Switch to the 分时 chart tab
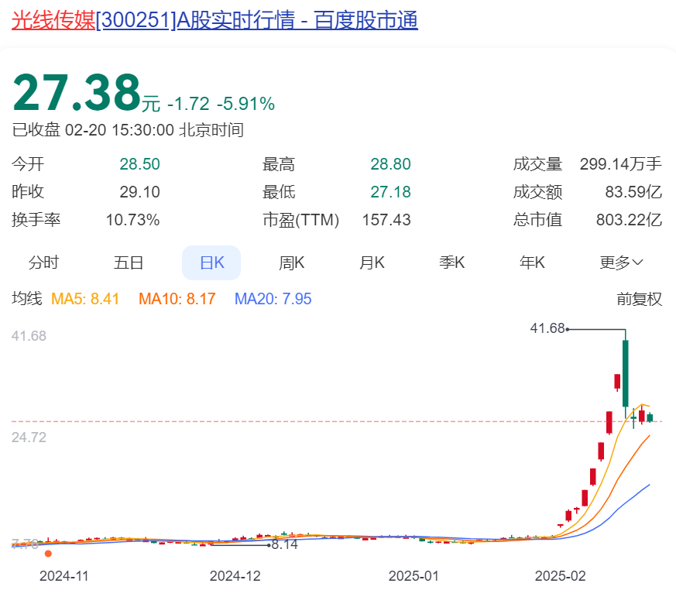Viewport: 676px width, 597px height. click(43, 262)
